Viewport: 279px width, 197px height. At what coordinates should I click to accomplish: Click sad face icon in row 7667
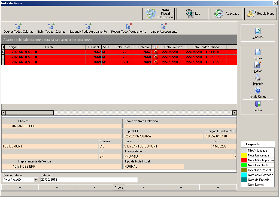click(x=156, y=52)
